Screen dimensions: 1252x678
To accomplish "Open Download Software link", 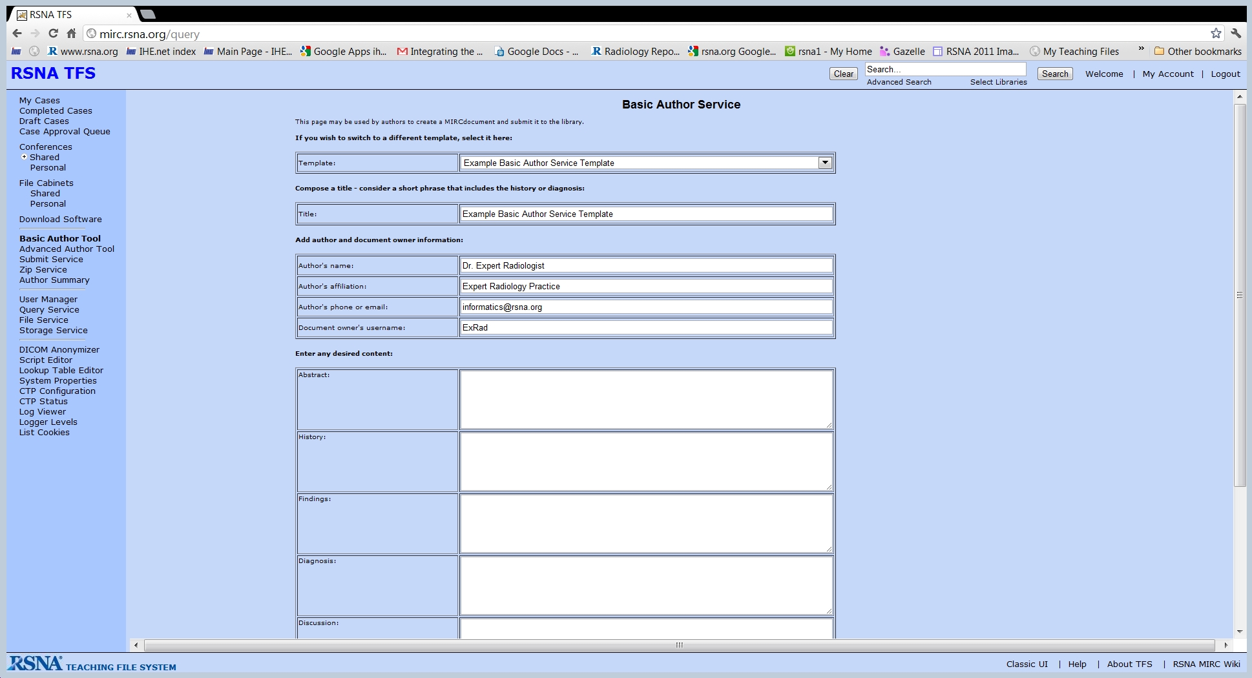I will click(x=61, y=220).
